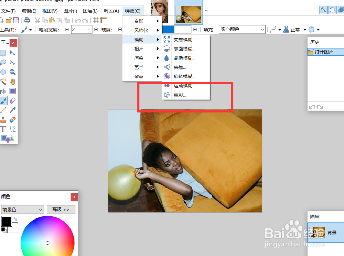Screen dimensions: 344x256
Task: Select the Recolor tool
Action: (x=12, y=119)
